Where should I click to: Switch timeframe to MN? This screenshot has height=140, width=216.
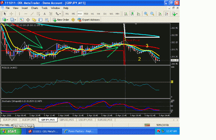(118, 14)
